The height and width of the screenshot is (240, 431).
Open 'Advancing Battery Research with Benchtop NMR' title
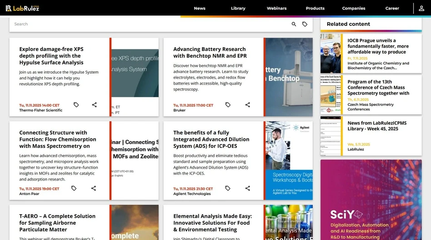[210, 53]
